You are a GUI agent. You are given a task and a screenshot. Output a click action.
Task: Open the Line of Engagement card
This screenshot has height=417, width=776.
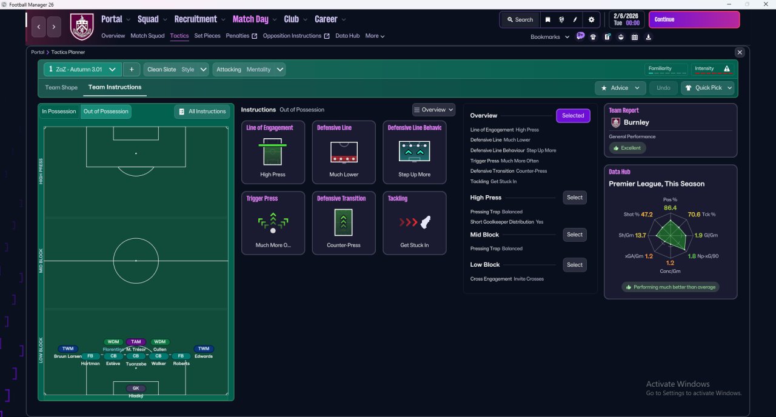click(273, 152)
